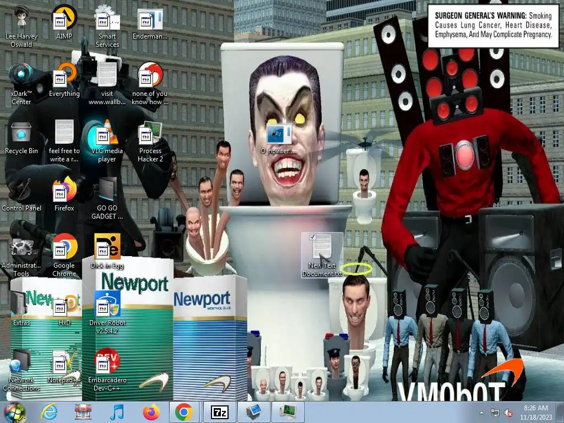Launch the Firefox desktop shortcut
Screen dimensions: 564x423
pyautogui.click(x=64, y=194)
